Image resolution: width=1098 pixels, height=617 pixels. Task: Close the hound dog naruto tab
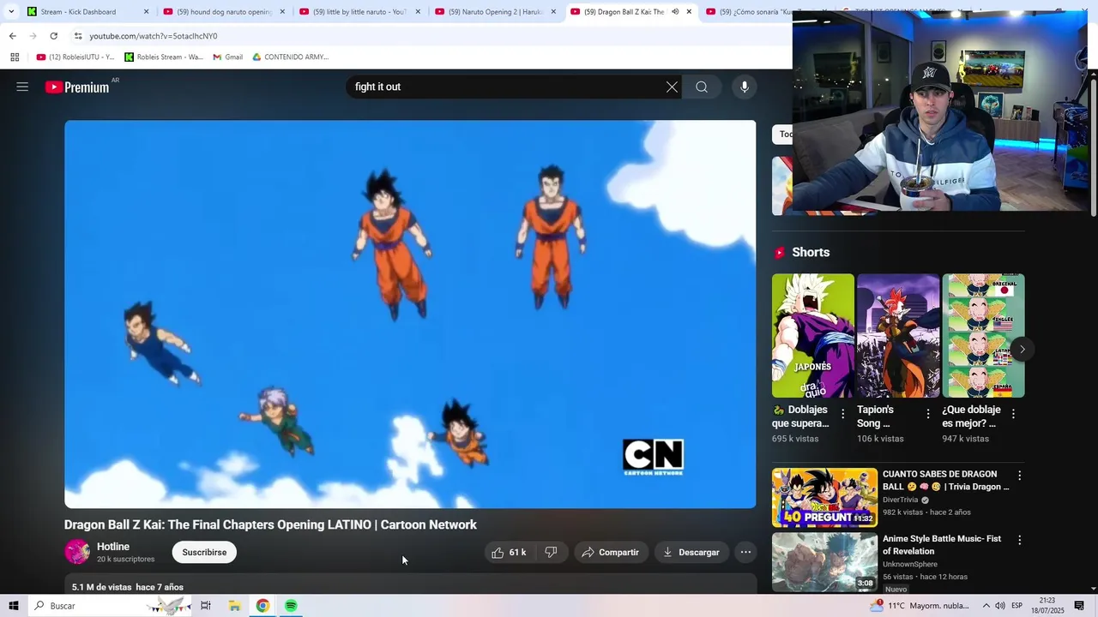coord(282,12)
